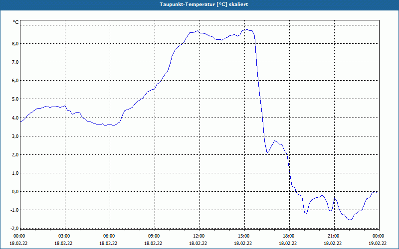
Task: Click the 12:00 time label
Action: [199, 236]
